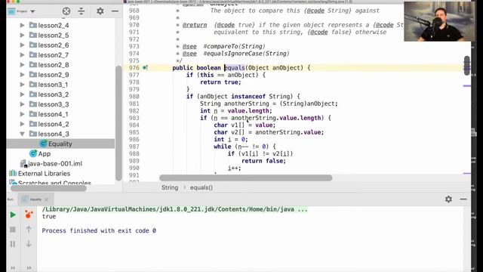The image size is (483, 272).
Task: Expand the lesson2_6 folder
Action: [x=22, y=45]
